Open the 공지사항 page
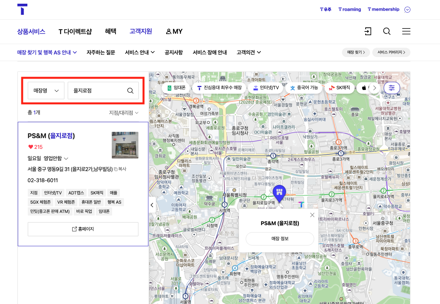Screen dimensions: 440x304 (174, 52)
